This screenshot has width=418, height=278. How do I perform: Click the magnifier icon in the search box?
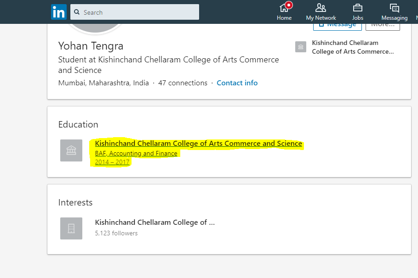pyautogui.click(x=76, y=12)
